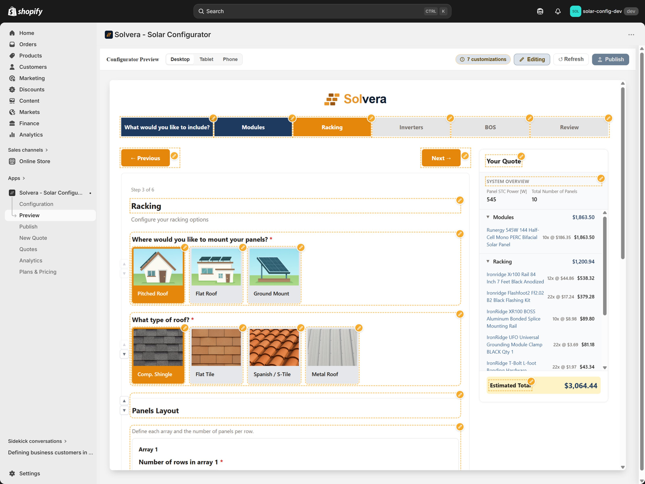Collapse the Racking quote section

(x=488, y=261)
